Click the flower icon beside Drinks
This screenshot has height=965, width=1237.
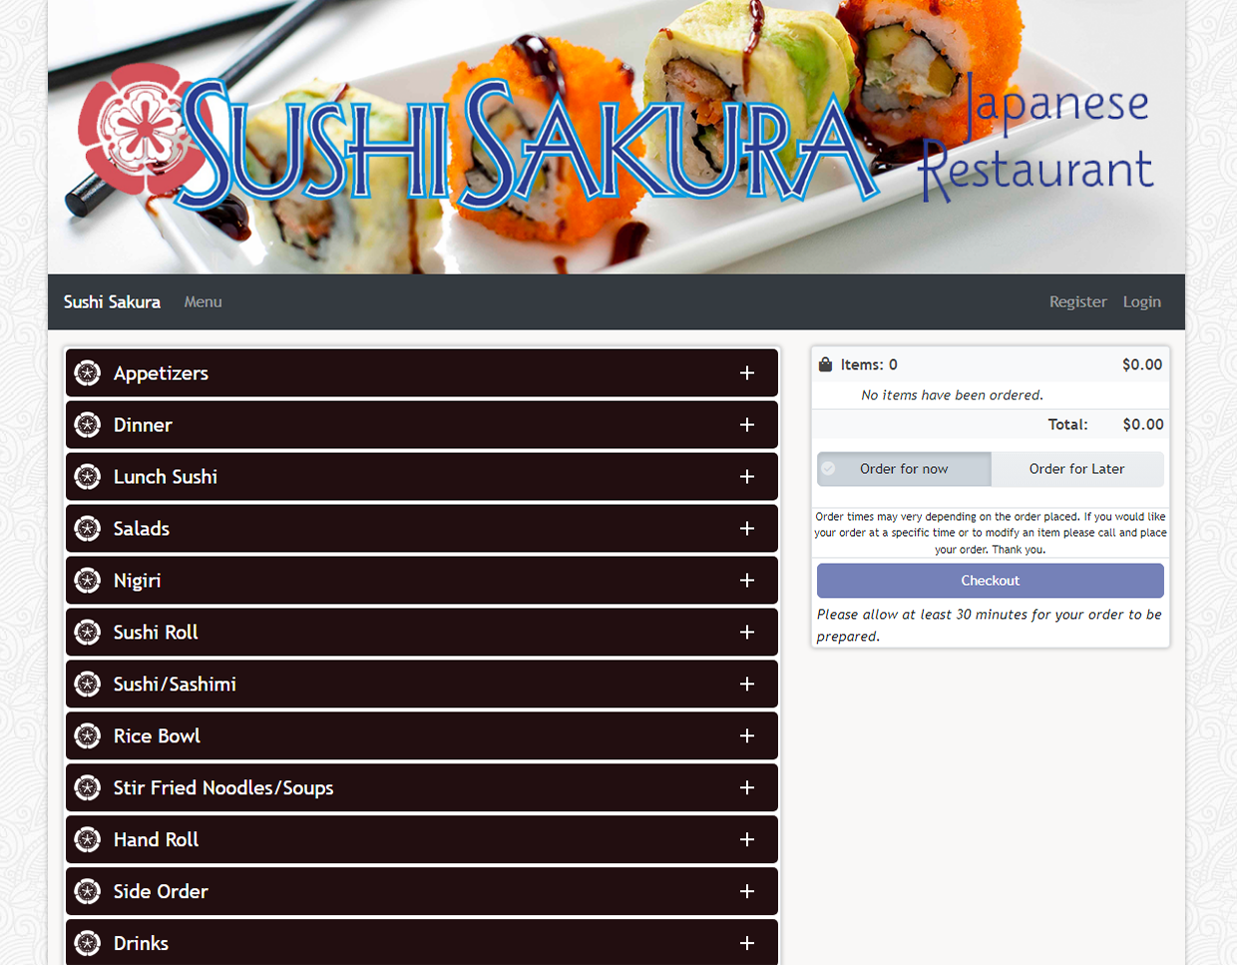pyautogui.click(x=88, y=943)
